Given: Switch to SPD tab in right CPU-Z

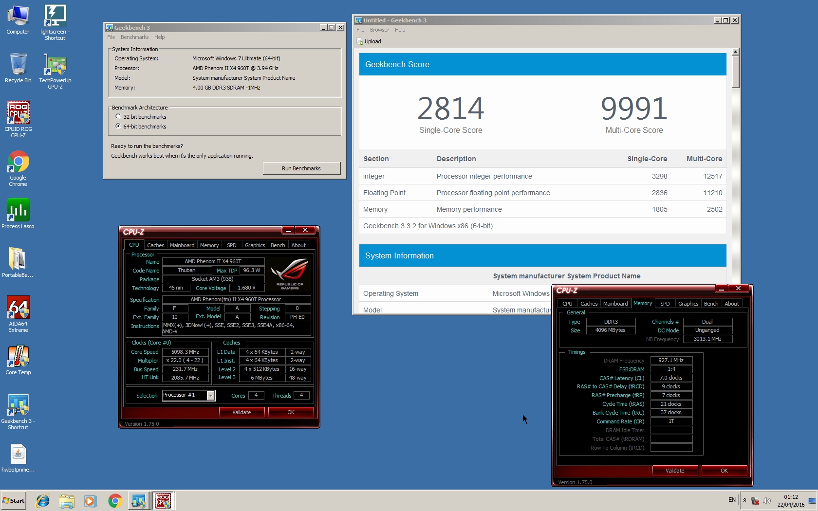Looking at the screenshot, I should [665, 304].
